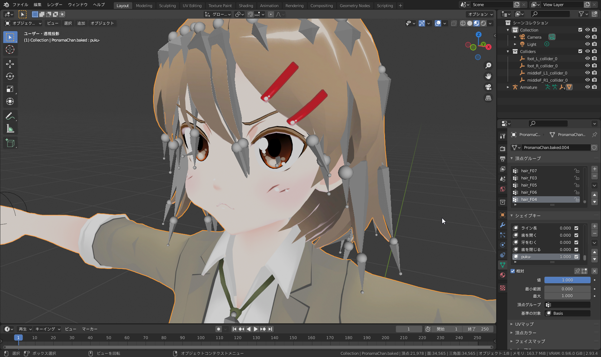Open the オプション dropdown
This screenshot has height=357, width=601.
tap(480, 14)
